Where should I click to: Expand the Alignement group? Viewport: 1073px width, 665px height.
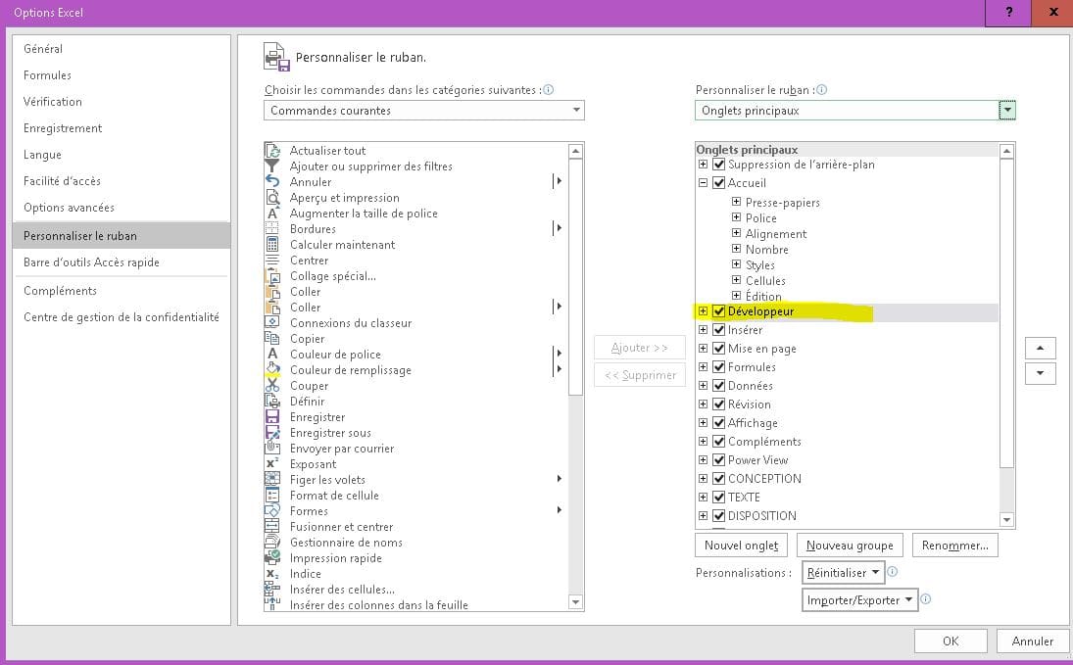736,233
